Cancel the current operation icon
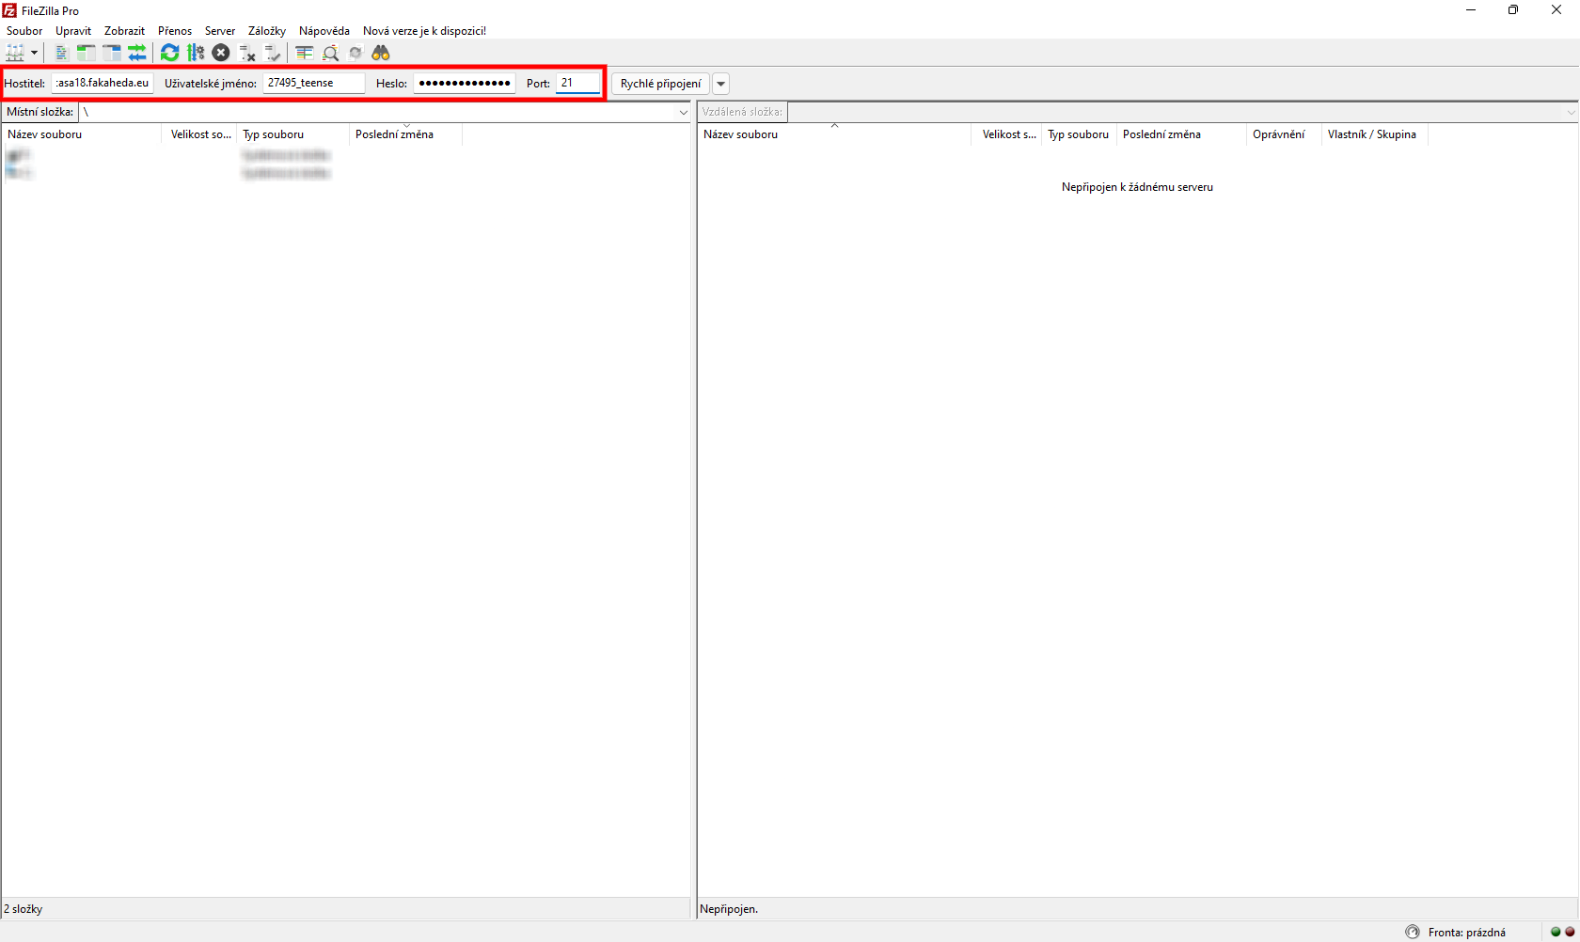The width and height of the screenshot is (1580, 942). tap(221, 53)
